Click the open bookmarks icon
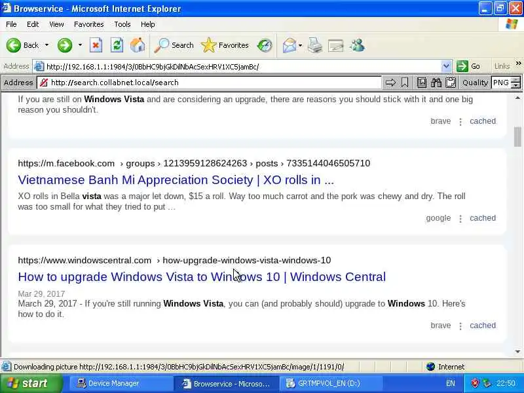 [422, 83]
